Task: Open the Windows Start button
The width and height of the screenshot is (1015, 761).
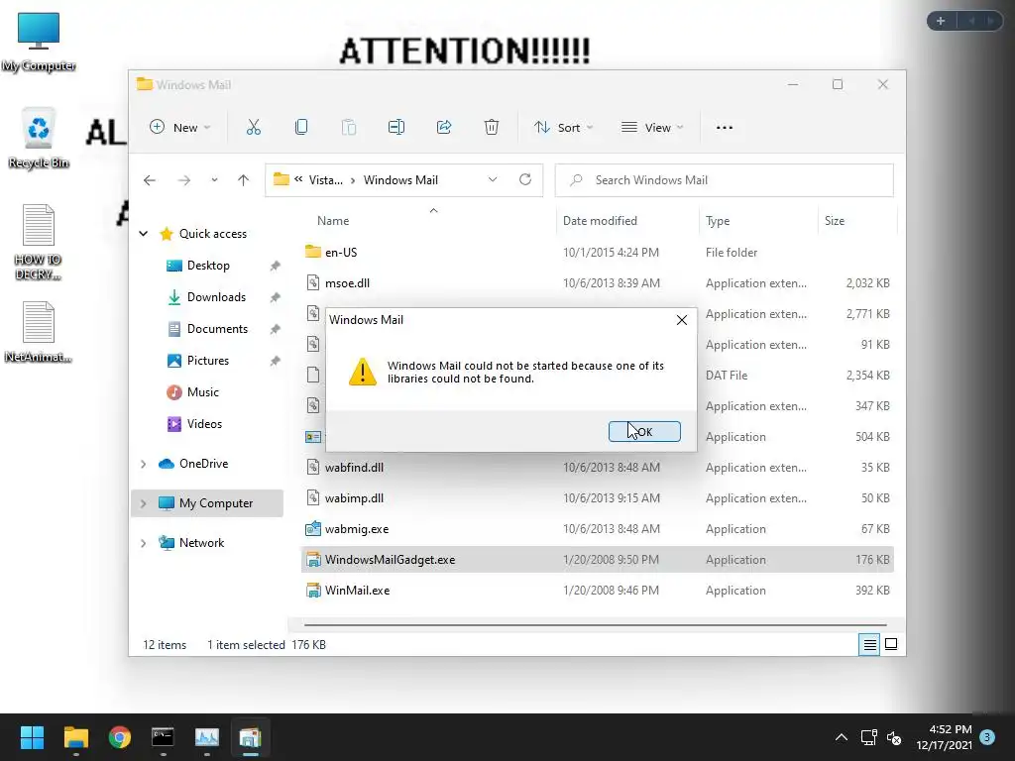Action: 32,737
